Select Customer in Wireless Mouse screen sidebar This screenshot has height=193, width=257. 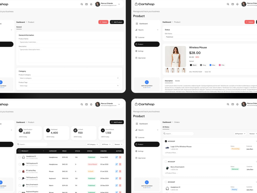tap(140, 37)
